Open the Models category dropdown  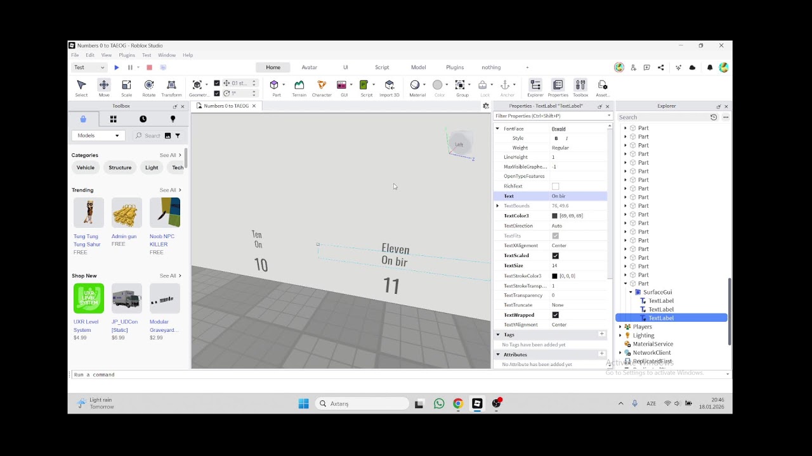click(x=98, y=136)
